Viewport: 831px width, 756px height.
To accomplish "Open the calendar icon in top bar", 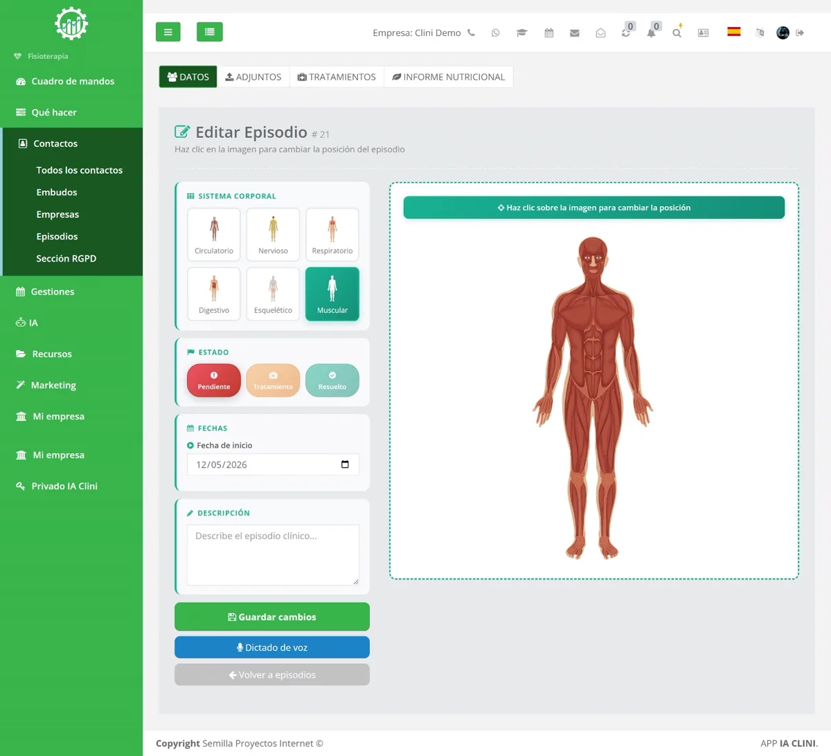I will point(549,33).
